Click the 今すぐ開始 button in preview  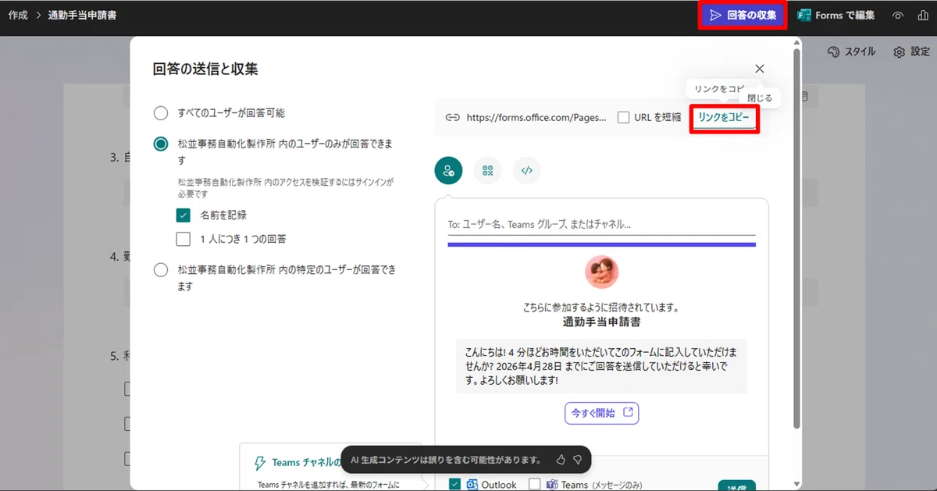pos(602,413)
